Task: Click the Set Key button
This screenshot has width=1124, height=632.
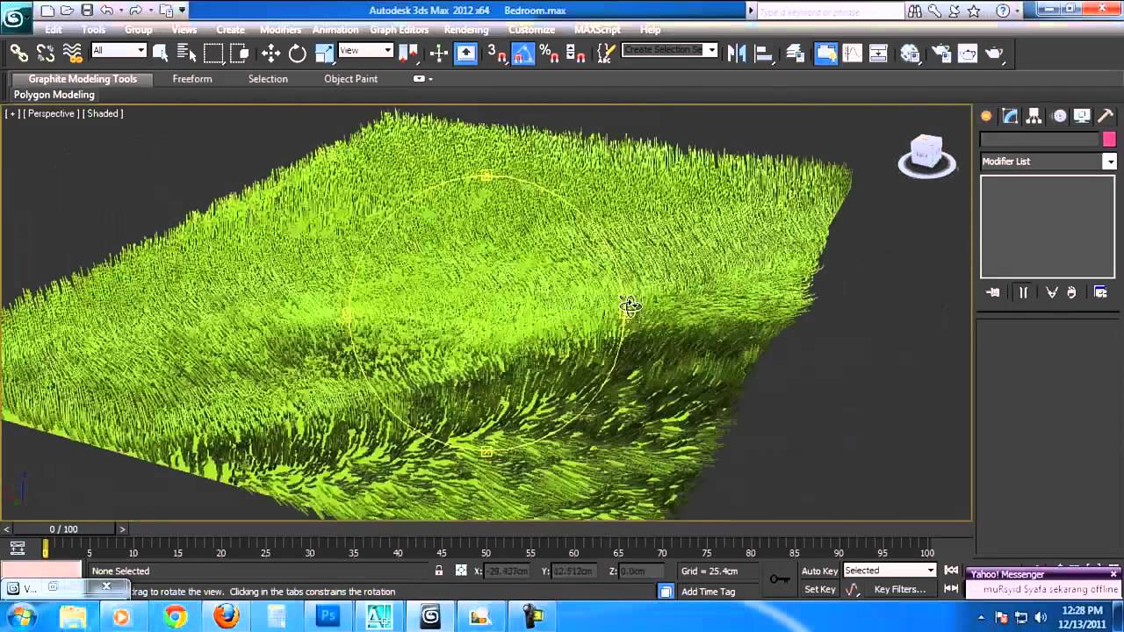Action: [x=819, y=590]
